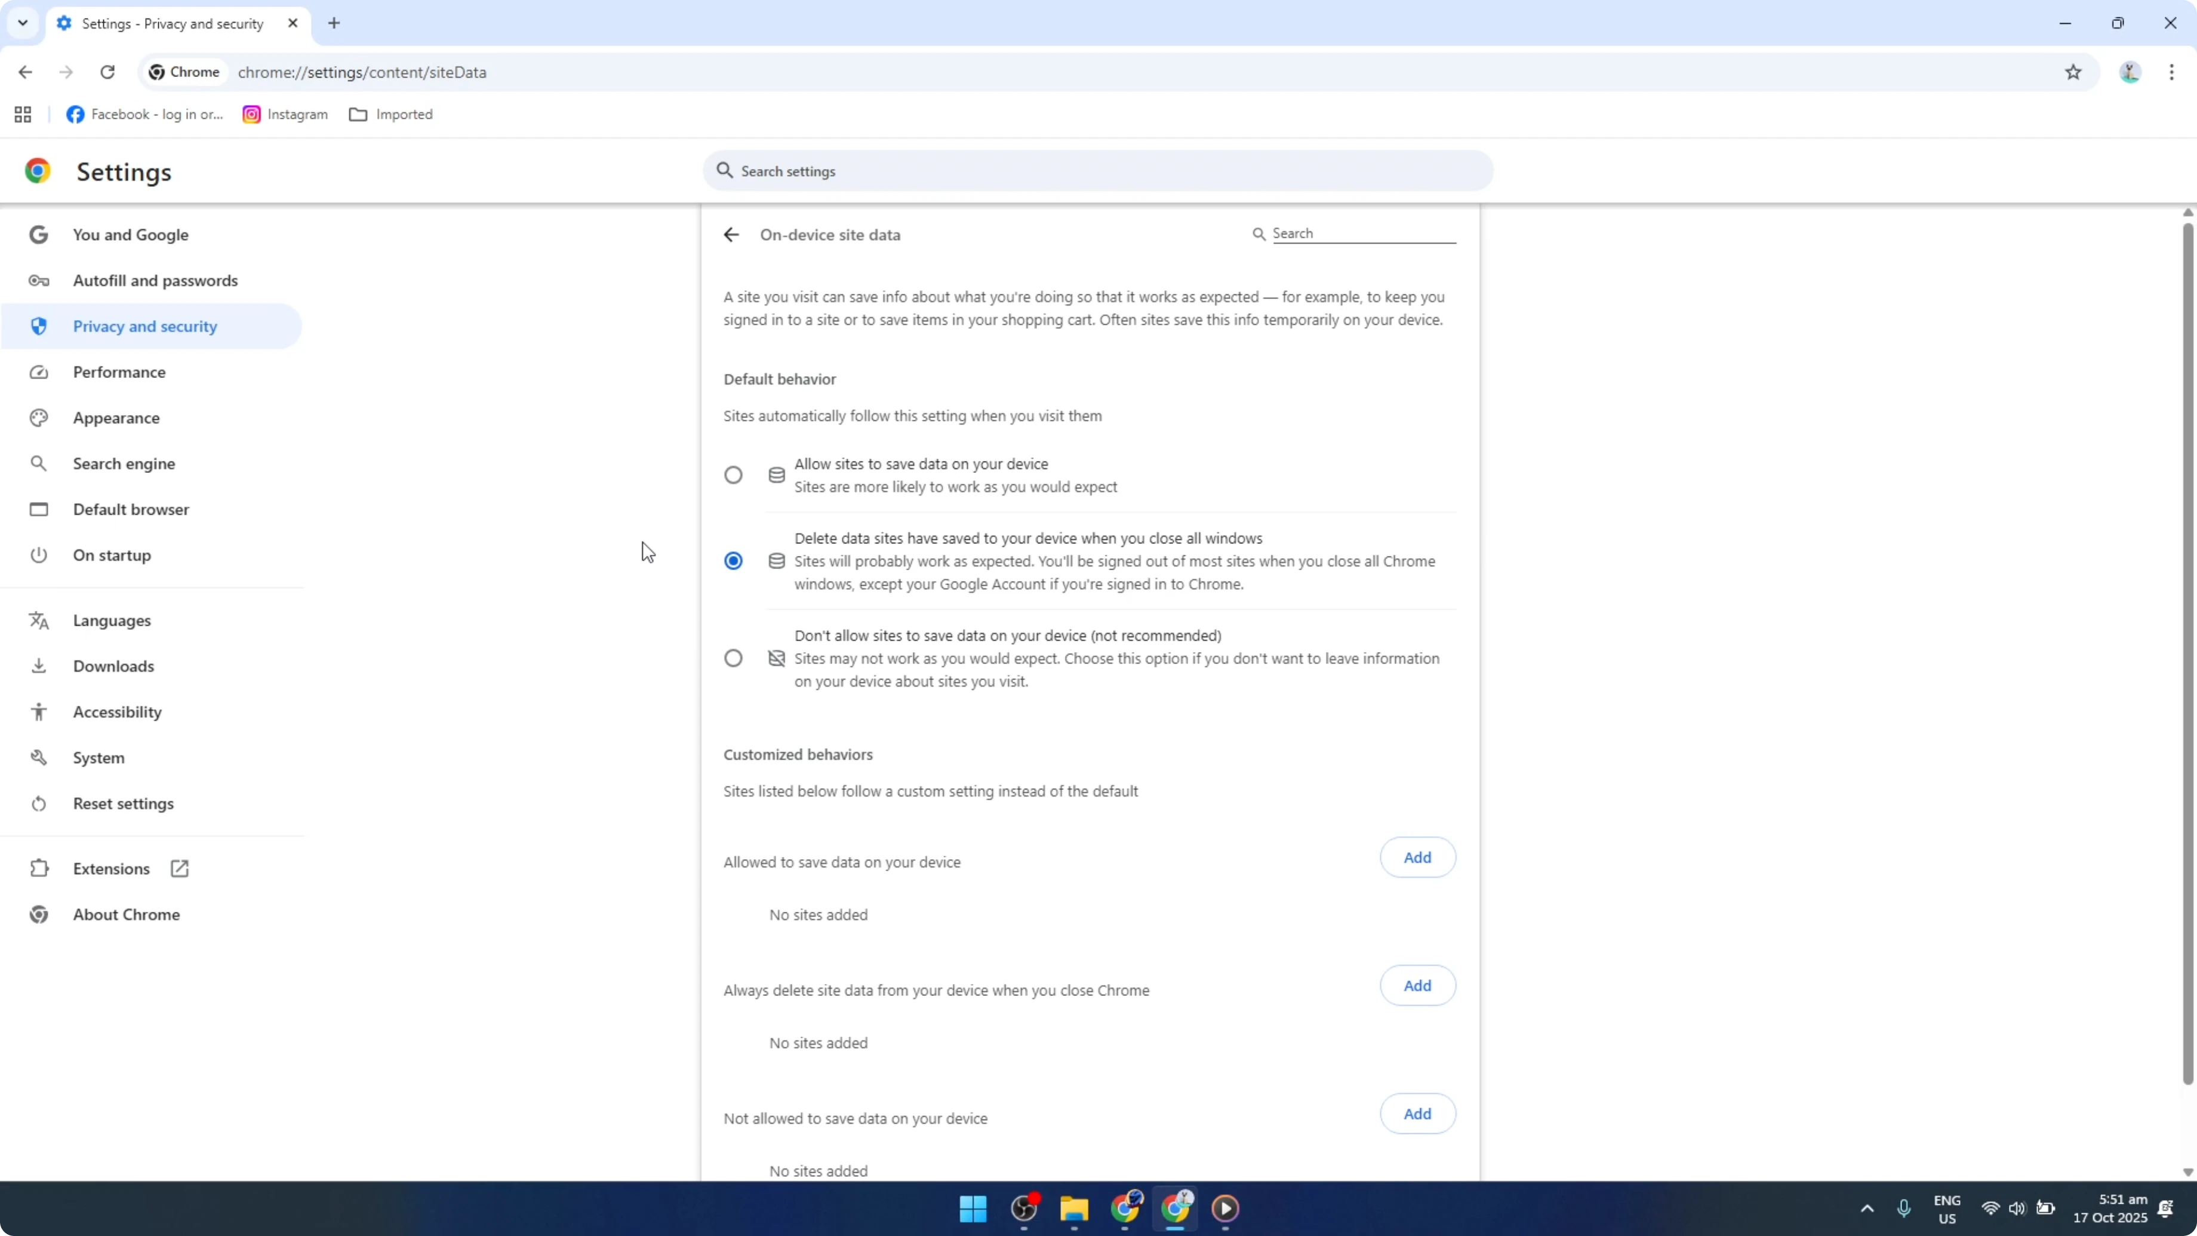Open the You and Google section

(x=131, y=233)
